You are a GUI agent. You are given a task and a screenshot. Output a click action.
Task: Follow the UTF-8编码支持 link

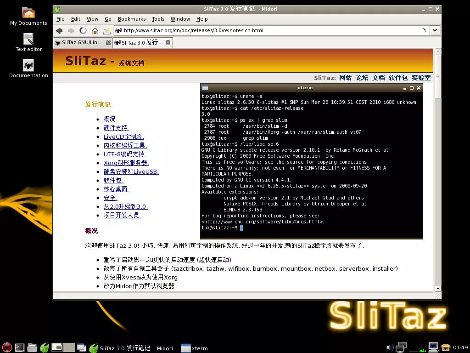pos(125,154)
